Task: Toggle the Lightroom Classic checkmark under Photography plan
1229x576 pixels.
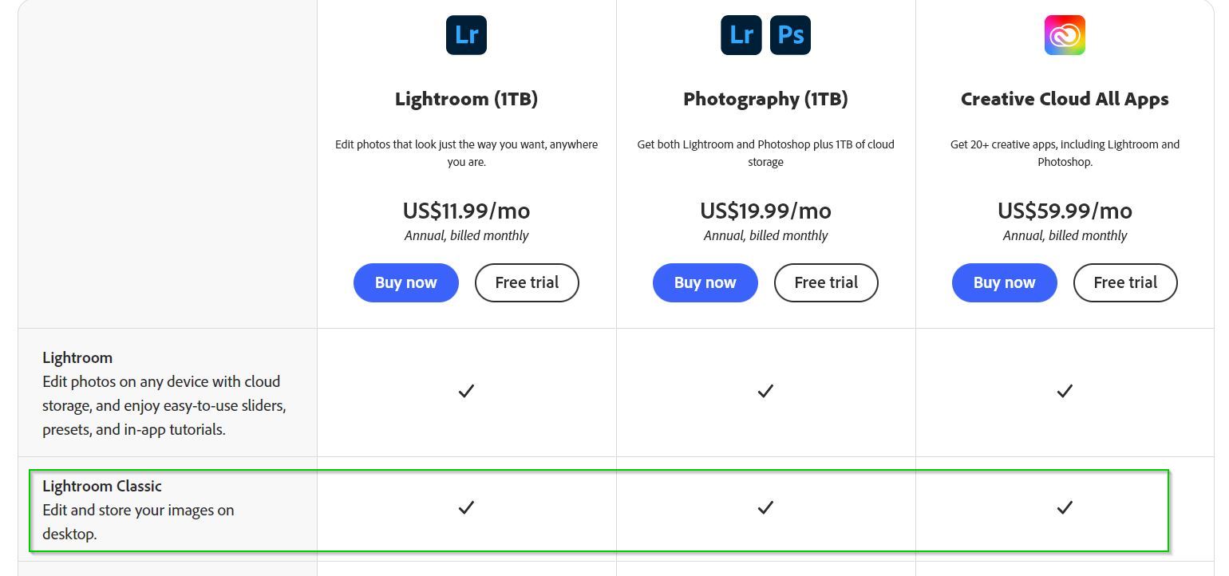Action: 765,508
